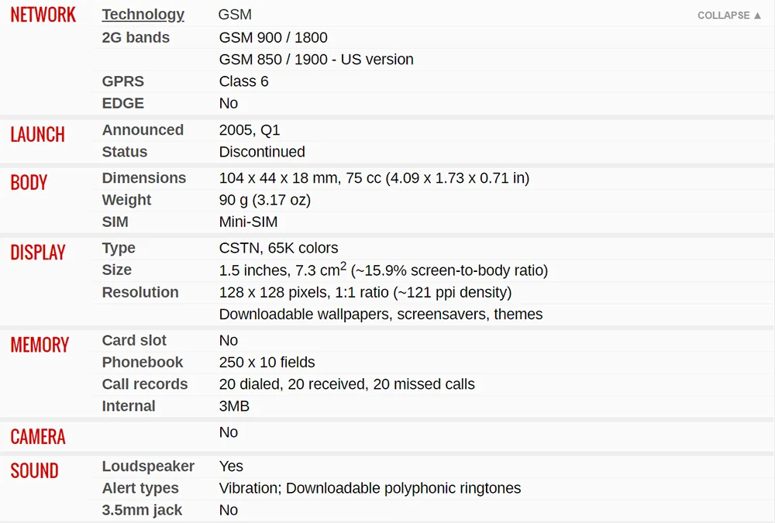
Task: Click the Internal memory label
Action: pyautogui.click(x=129, y=406)
